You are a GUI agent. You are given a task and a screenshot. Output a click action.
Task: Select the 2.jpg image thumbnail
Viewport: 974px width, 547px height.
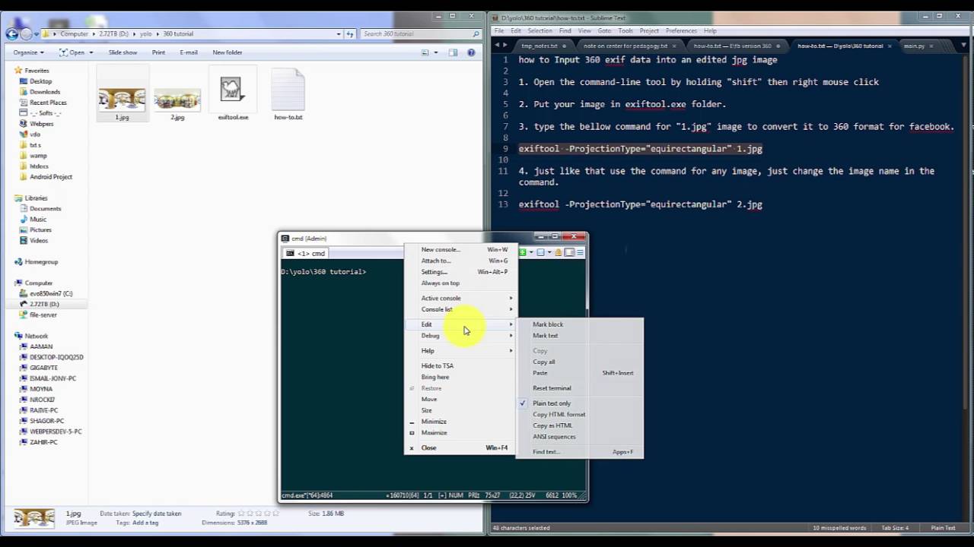(177, 100)
